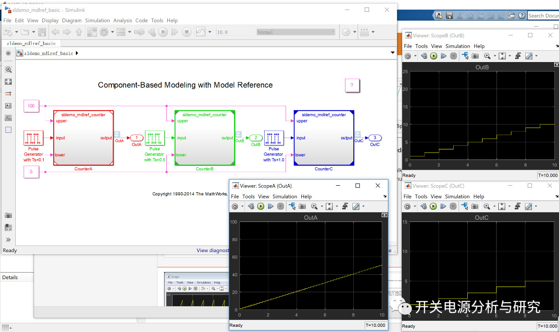The height and width of the screenshot is (332, 559).
Task: Step back in Simulink toolbar
Action: 152,32
